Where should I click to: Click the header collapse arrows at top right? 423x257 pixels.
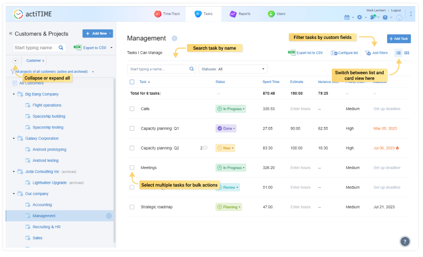[x=411, y=14]
